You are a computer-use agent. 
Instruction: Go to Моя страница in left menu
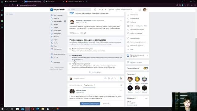tap(58, 15)
